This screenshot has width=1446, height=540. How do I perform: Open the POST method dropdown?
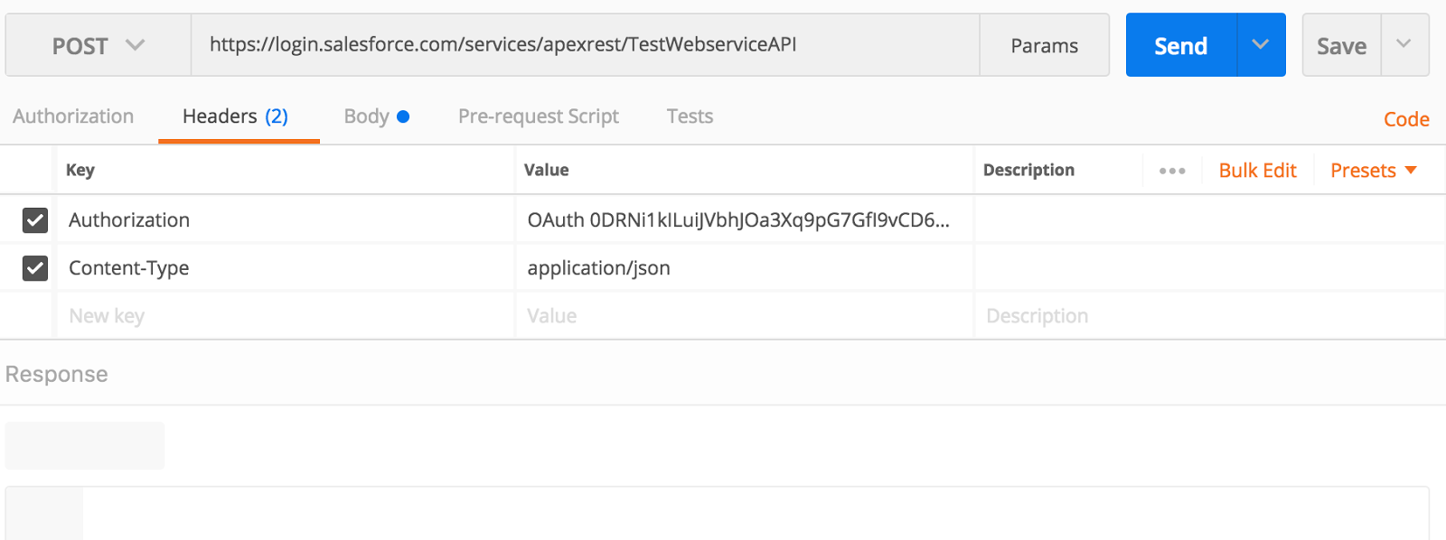click(98, 45)
